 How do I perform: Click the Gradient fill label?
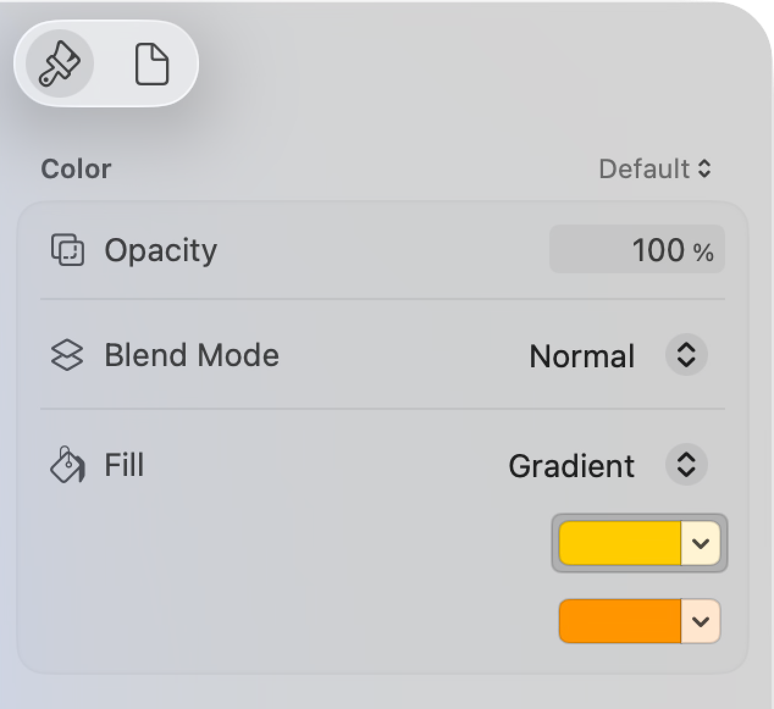click(x=571, y=465)
